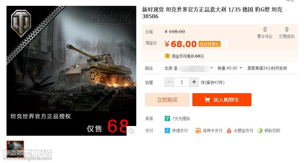Select the small tank thumbnail below image
The width and height of the screenshot is (304, 163).
coord(15,149)
